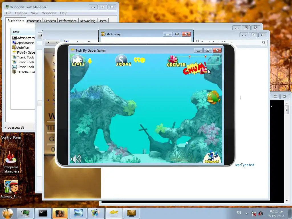Click the console window scroll up arrow
The image size is (292, 219).
[x=287, y=103]
